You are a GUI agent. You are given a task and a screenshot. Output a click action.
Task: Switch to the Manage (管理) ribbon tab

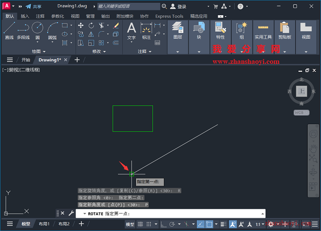[90, 16]
